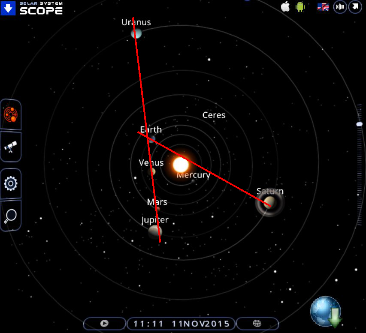This screenshot has height=333, width=366.
Task: Open the solar system view panel
Action: (10, 114)
